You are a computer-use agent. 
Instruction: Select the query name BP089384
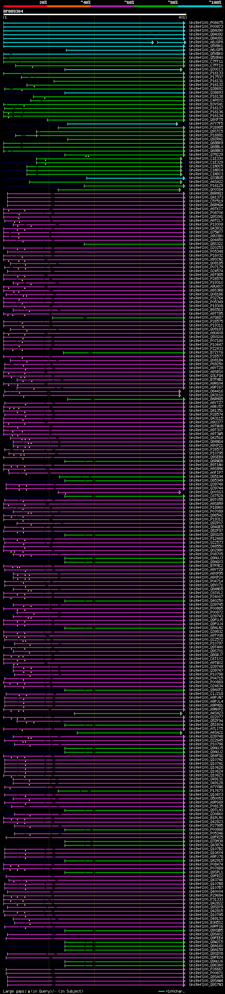click(x=13, y=11)
